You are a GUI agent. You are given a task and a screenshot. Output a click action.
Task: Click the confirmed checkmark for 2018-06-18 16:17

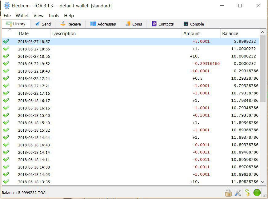(6, 101)
